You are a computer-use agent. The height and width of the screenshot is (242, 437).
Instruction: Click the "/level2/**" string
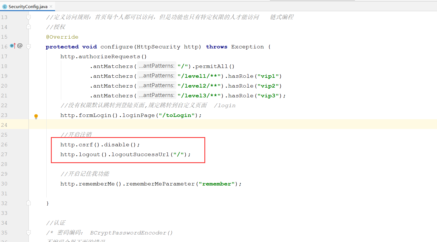pyautogui.click(x=199, y=86)
